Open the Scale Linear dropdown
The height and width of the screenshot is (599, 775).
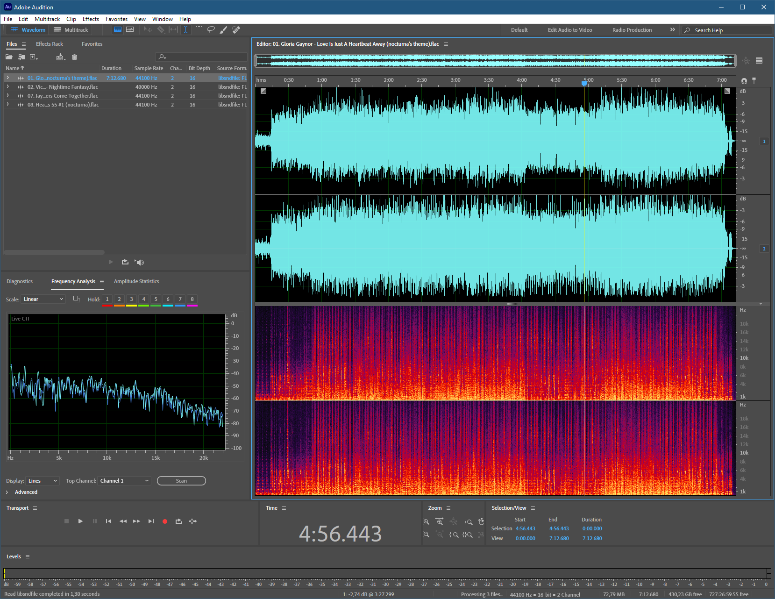coord(43,299)
